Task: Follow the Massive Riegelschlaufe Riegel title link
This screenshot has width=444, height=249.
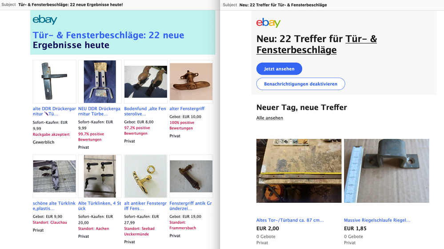Action: 377,220
